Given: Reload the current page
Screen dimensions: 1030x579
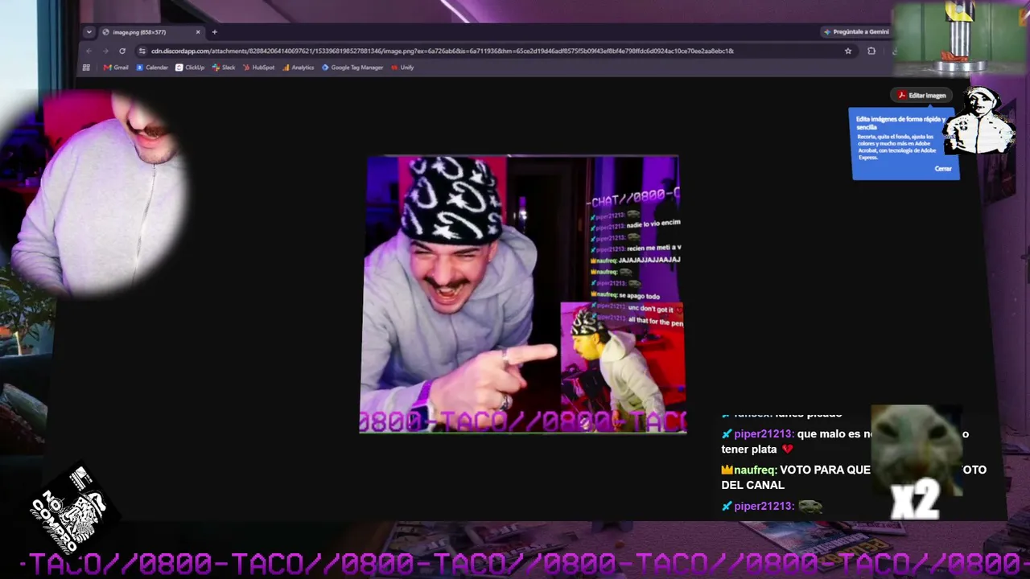Looking at the screenshot, I should click(x=122, y=51).
